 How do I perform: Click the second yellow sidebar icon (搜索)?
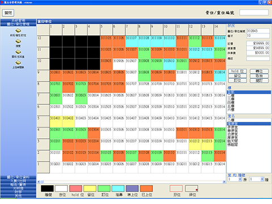(x=18, y=41)
